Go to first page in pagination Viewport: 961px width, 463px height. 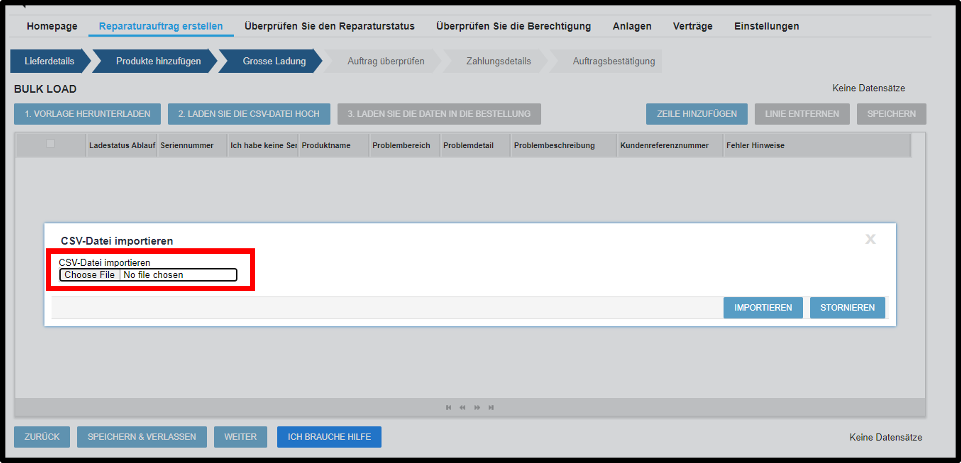coord(449,407)
